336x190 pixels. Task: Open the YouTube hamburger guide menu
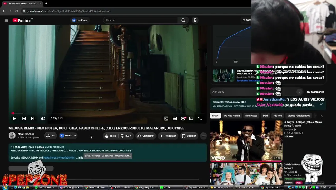pos(6,20)
